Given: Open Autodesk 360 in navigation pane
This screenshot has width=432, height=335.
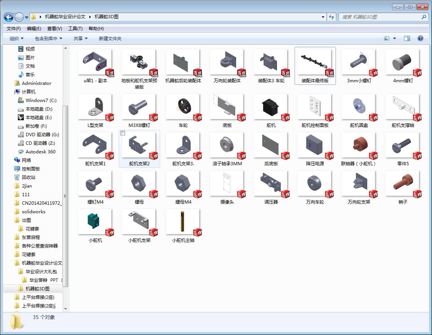Looking at the screenshot, I should [36, 151].
